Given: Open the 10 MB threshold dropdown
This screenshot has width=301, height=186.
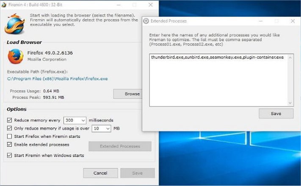Looking at the screenshot, I should [101, 128].
